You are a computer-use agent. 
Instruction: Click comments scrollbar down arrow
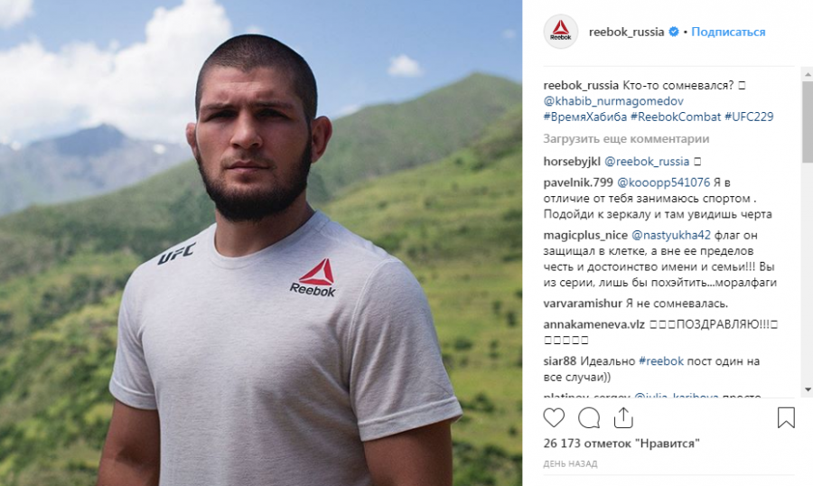click(808, 389)
